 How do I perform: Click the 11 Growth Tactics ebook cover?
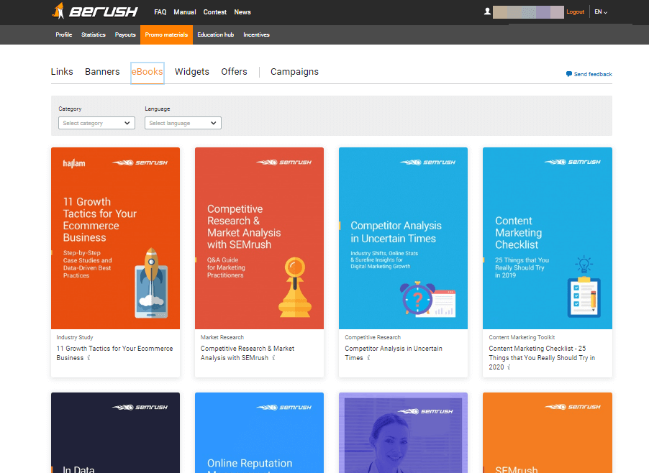[x=115, y=238]
